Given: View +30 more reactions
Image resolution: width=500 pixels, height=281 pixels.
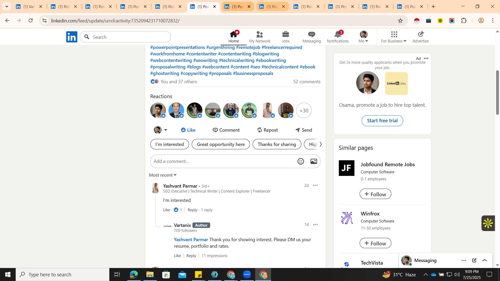Looking at the screenshot, I should point(304,110).
